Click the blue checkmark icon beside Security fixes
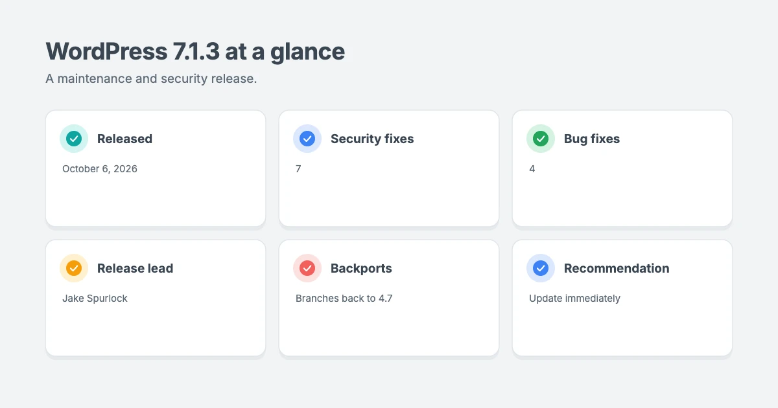The width and height of the screenshot is (778, 408). pyautogui.click(x=307, y=139)
